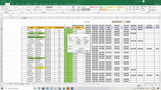Image resolution: width=161 pixels, height=90 pixels.
Task: Click the Stop value input field
Action: [x=87, y=49]
